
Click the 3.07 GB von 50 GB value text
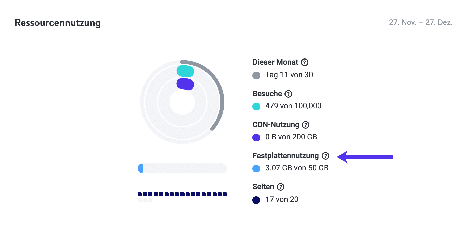(x=297, y=168)
